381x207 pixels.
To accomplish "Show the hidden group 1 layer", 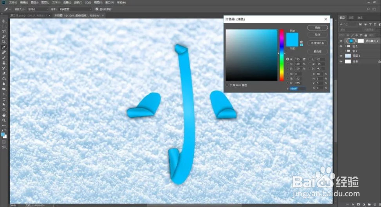I will coord(341,51).
